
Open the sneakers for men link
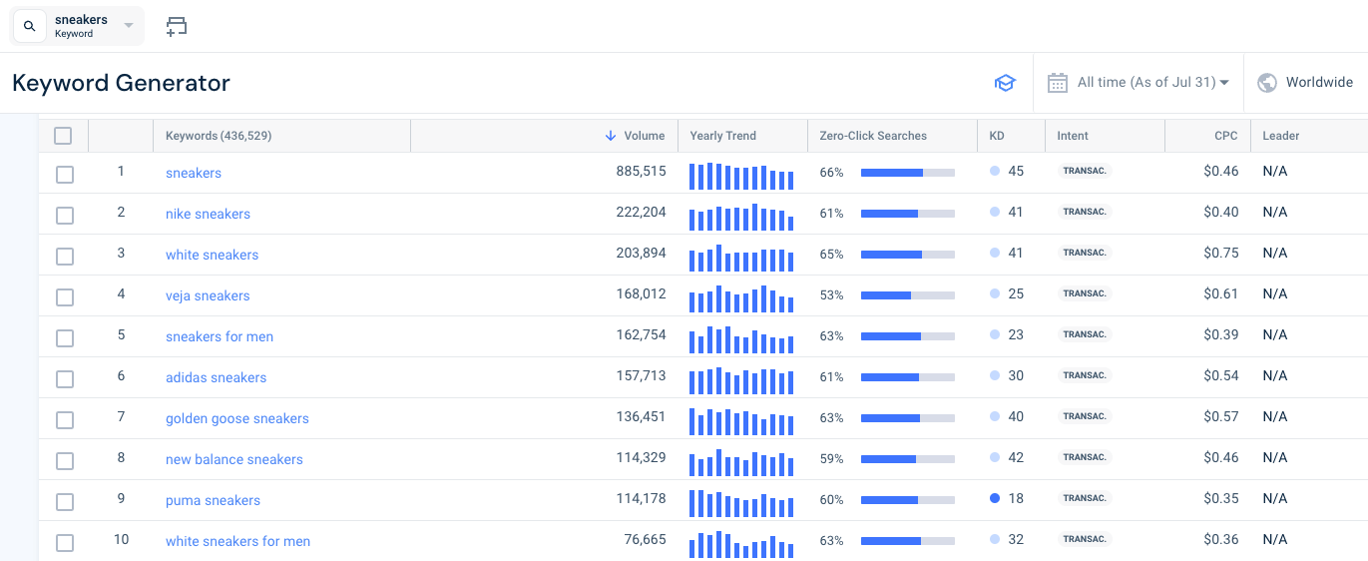point(220,336)
